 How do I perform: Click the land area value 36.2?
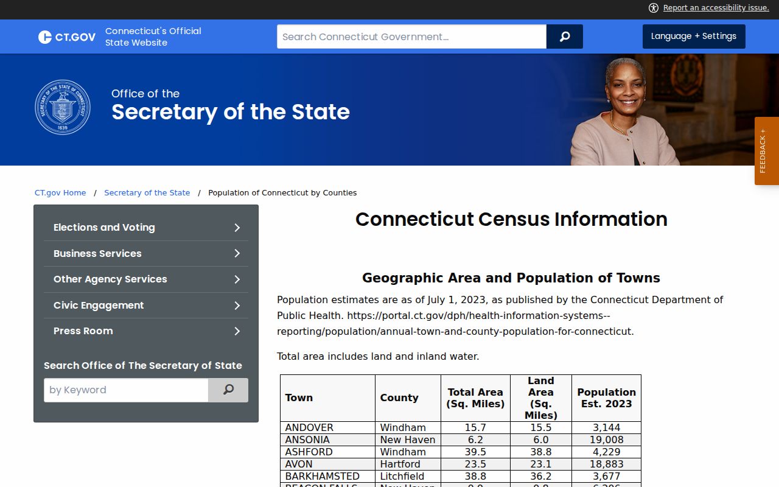click(x=541, y=477)
